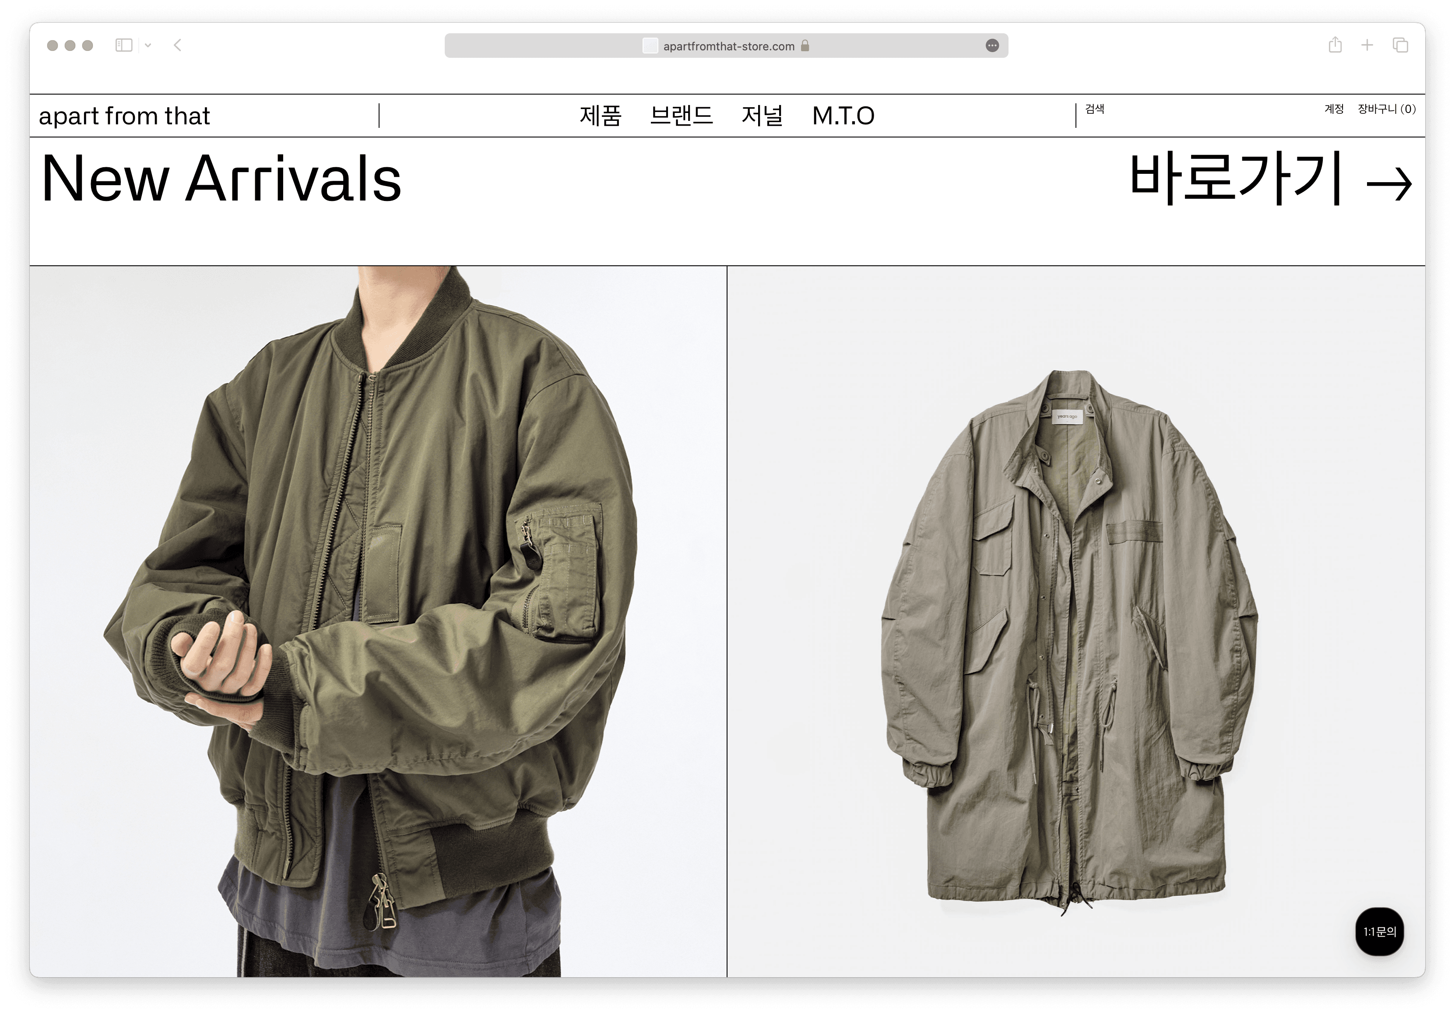Open the 저널 menu item
1455x1014 pixels.
pyautogui.click(x=763, y=115)
